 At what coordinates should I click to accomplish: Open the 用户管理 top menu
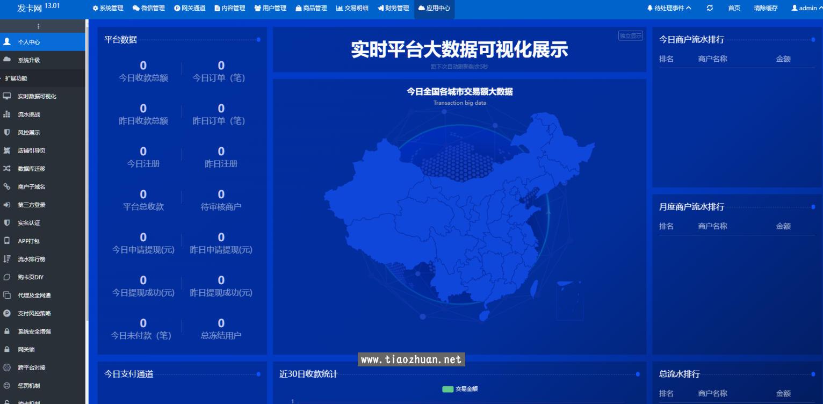point(270,8)
